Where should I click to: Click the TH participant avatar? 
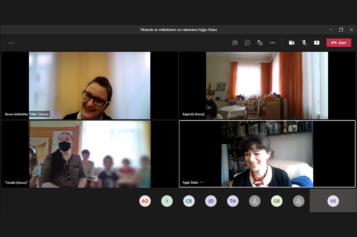click(x=233, y=201)
